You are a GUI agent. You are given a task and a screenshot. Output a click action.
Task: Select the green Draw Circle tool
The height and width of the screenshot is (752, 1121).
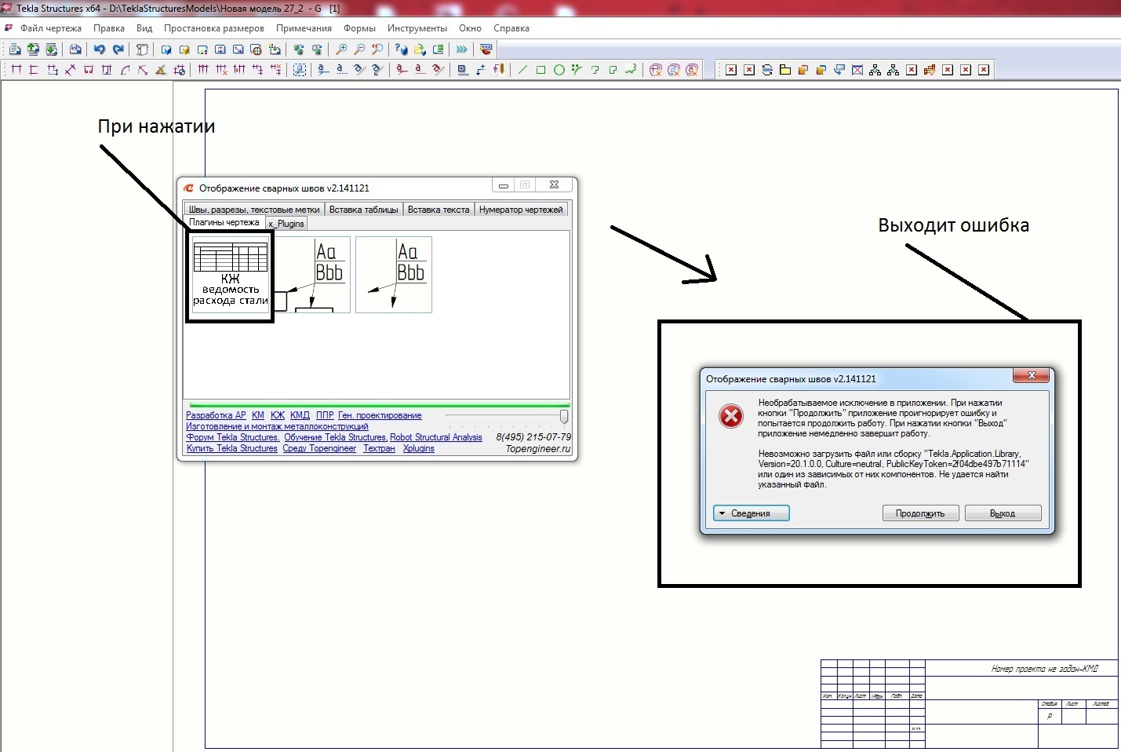[559, 70]
